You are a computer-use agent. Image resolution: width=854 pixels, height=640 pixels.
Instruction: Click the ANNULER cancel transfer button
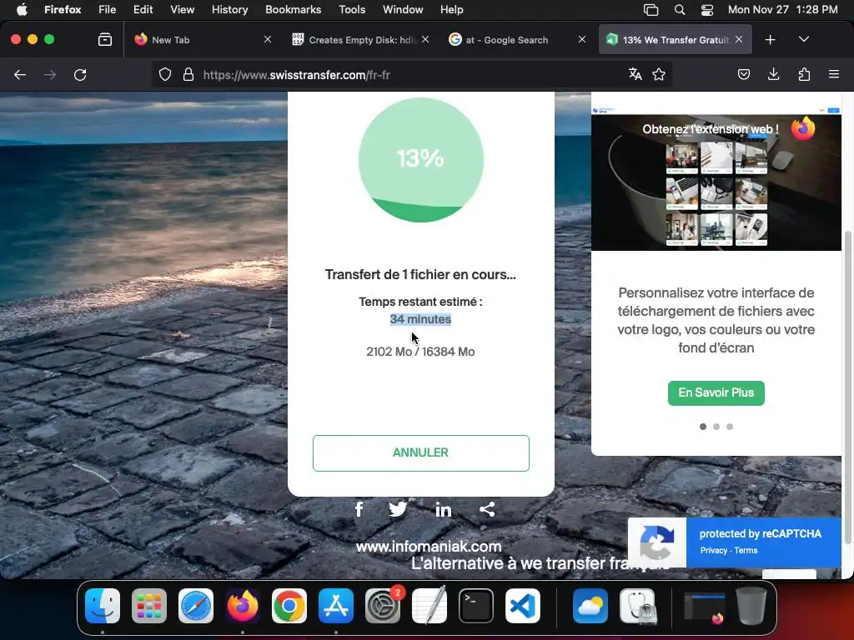(420, 452)
